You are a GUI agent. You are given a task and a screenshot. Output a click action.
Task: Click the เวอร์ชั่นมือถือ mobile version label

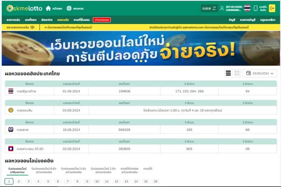pyautogui.click(x=263, y=8)
